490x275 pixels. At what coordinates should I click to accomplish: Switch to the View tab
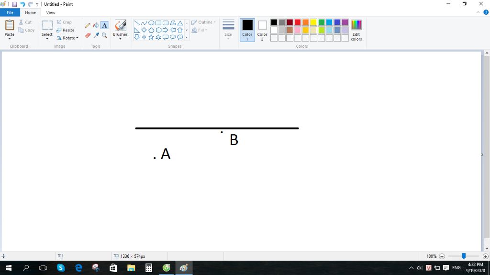[x=51, y=12]
